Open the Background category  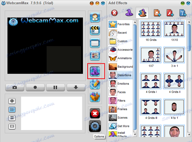pos(121,67)
